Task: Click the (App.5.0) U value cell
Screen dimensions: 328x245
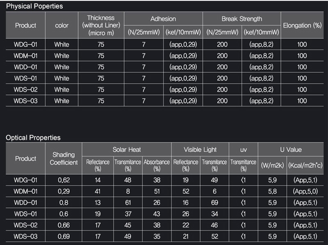Action: coord(305,191)
